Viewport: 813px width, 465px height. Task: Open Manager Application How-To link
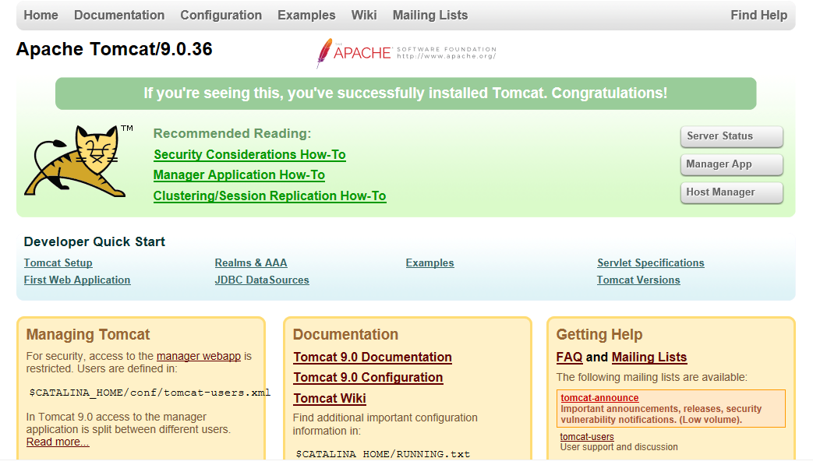[239, 175]
